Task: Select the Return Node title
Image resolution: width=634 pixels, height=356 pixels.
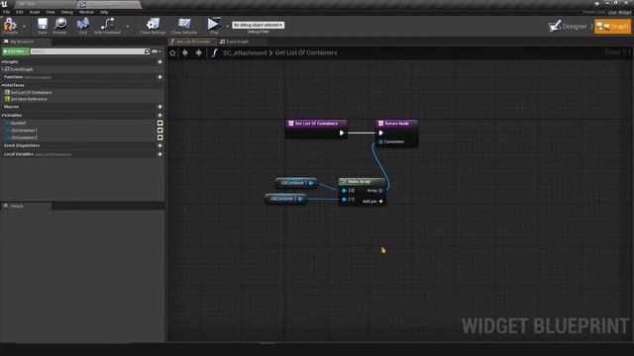Action: [396, 124]
